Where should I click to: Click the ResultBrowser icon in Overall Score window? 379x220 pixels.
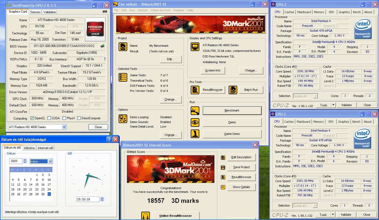point(223,177)
